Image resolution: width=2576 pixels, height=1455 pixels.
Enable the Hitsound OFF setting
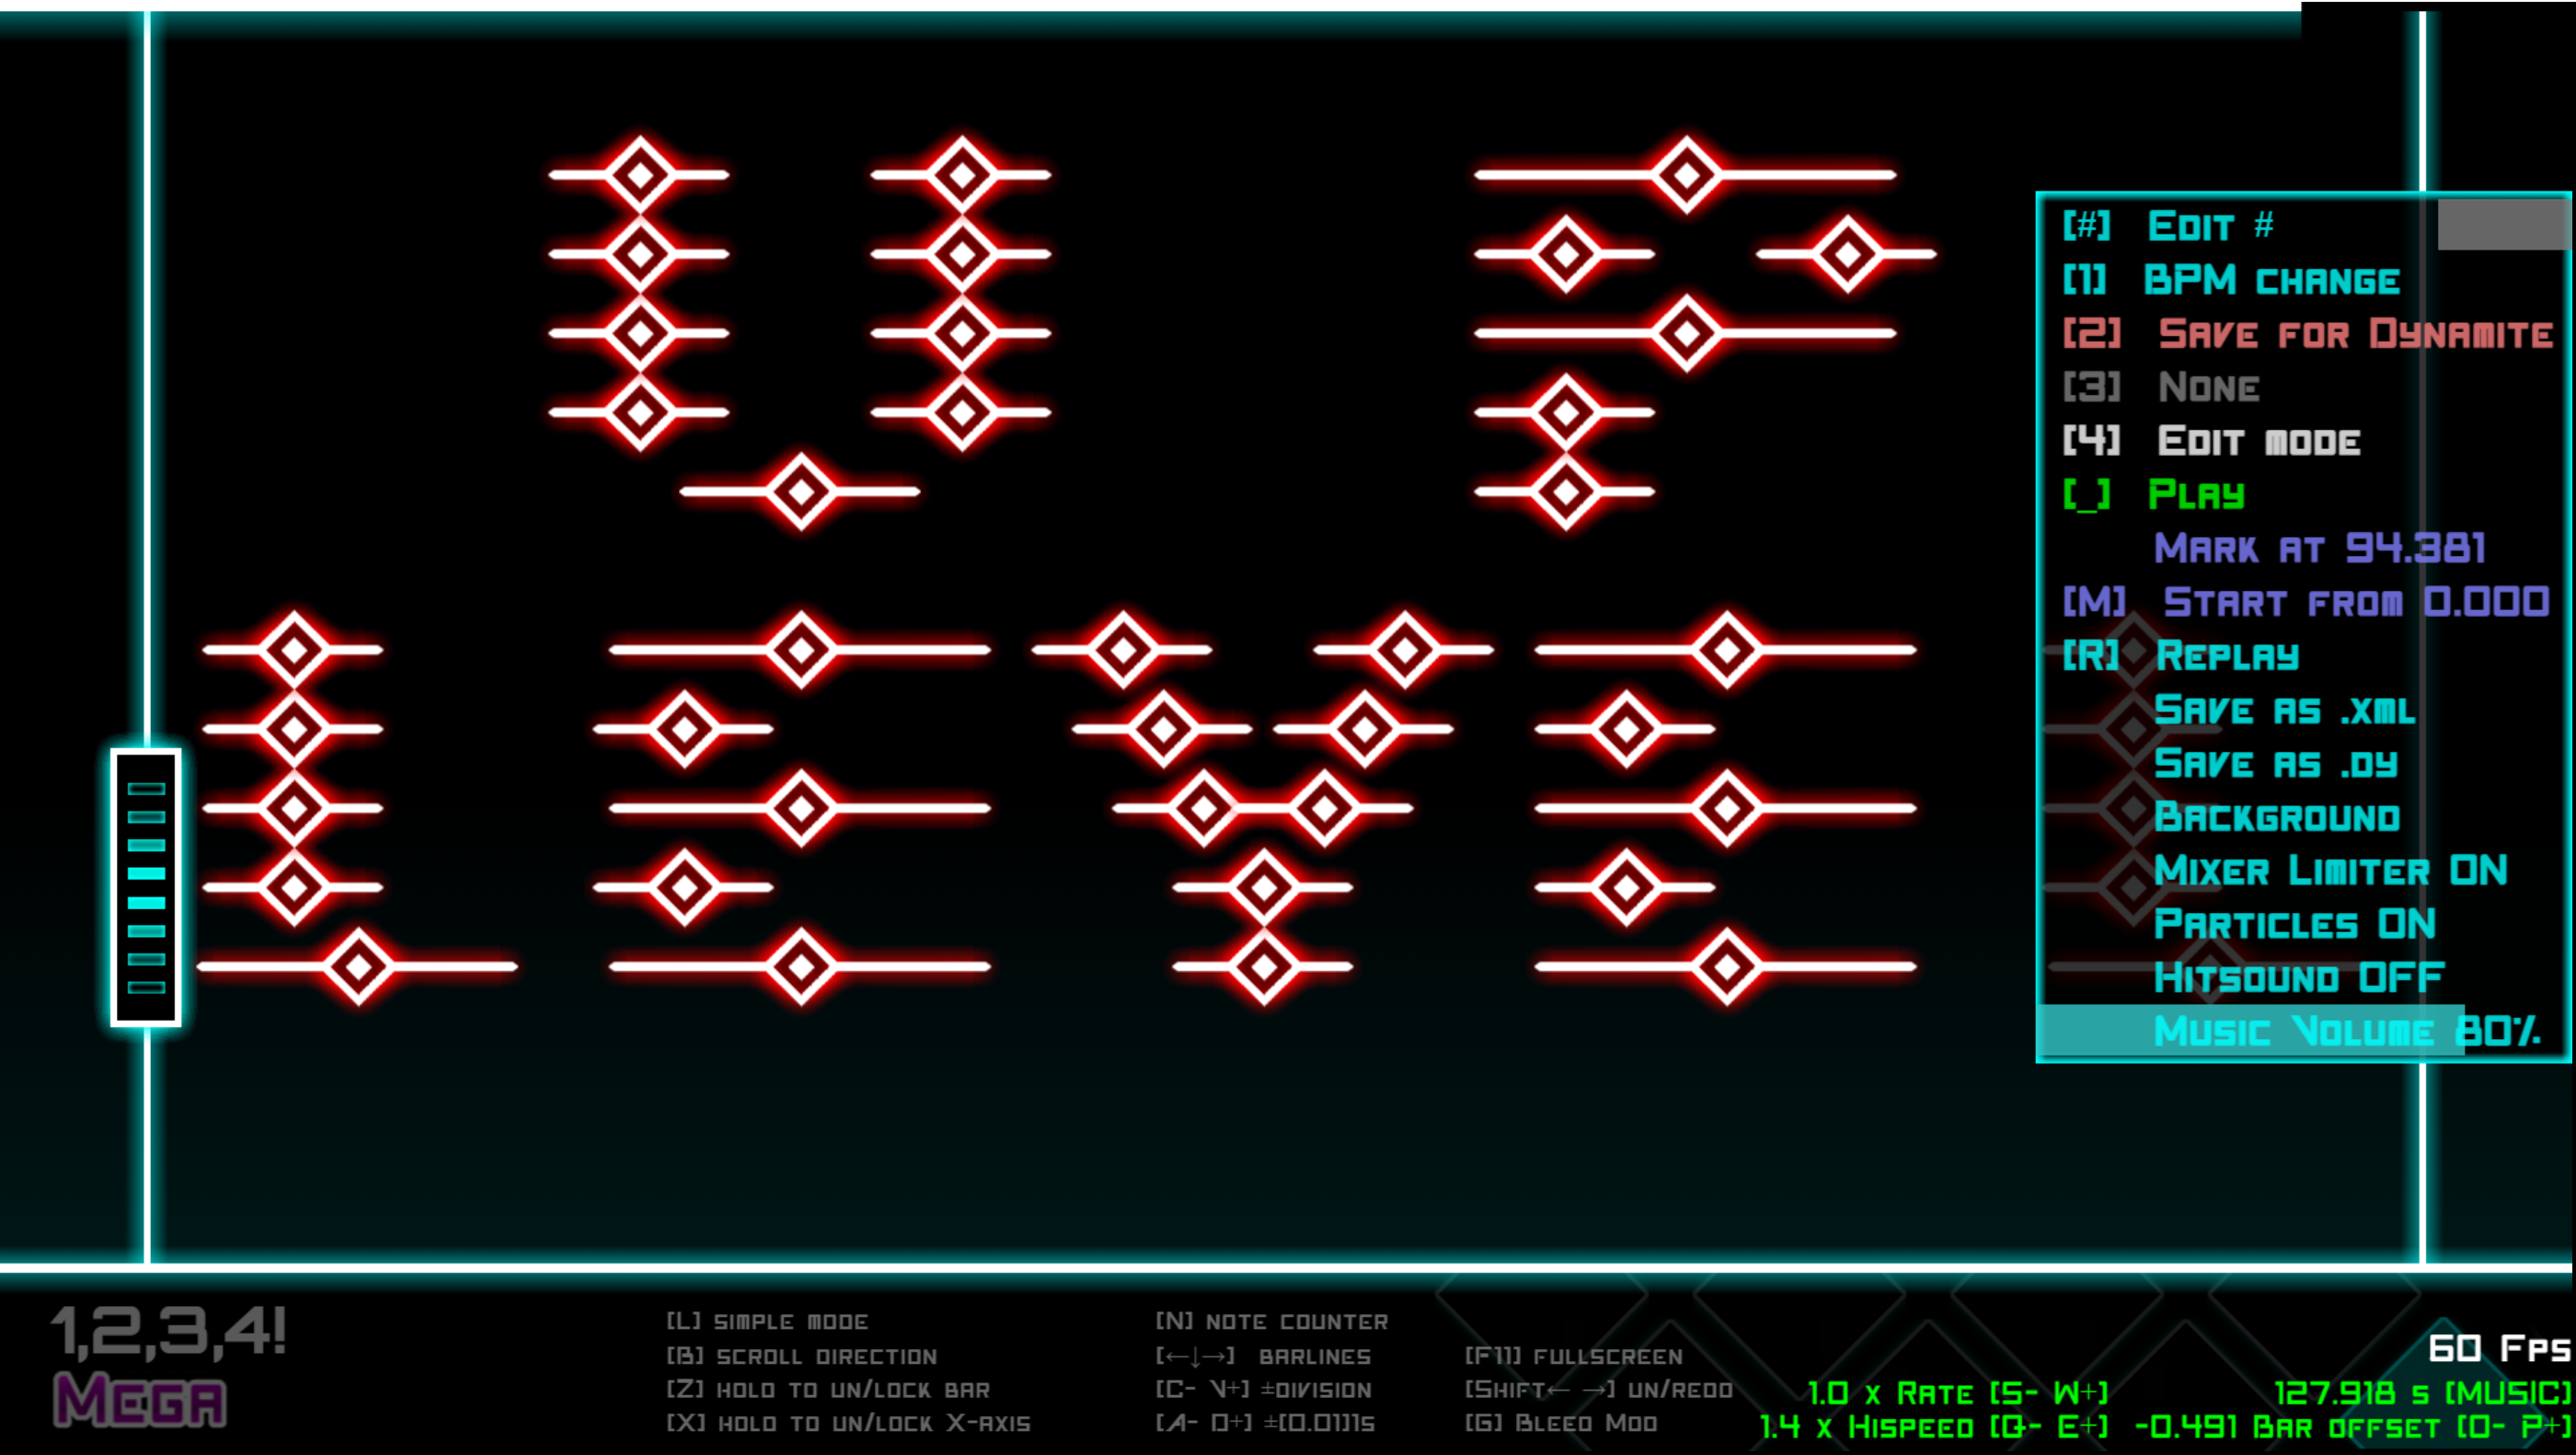[x=2298, y=978]
